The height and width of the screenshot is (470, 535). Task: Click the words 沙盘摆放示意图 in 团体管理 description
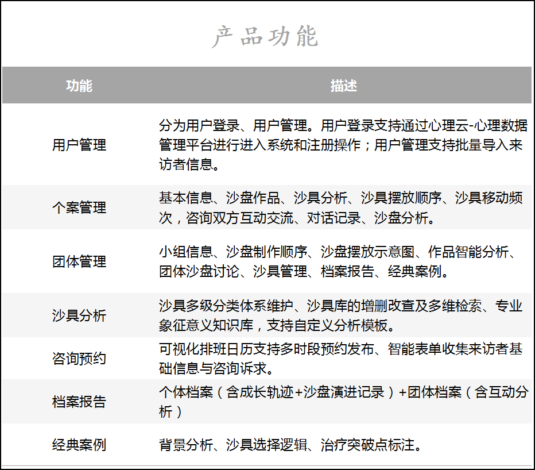367,252
